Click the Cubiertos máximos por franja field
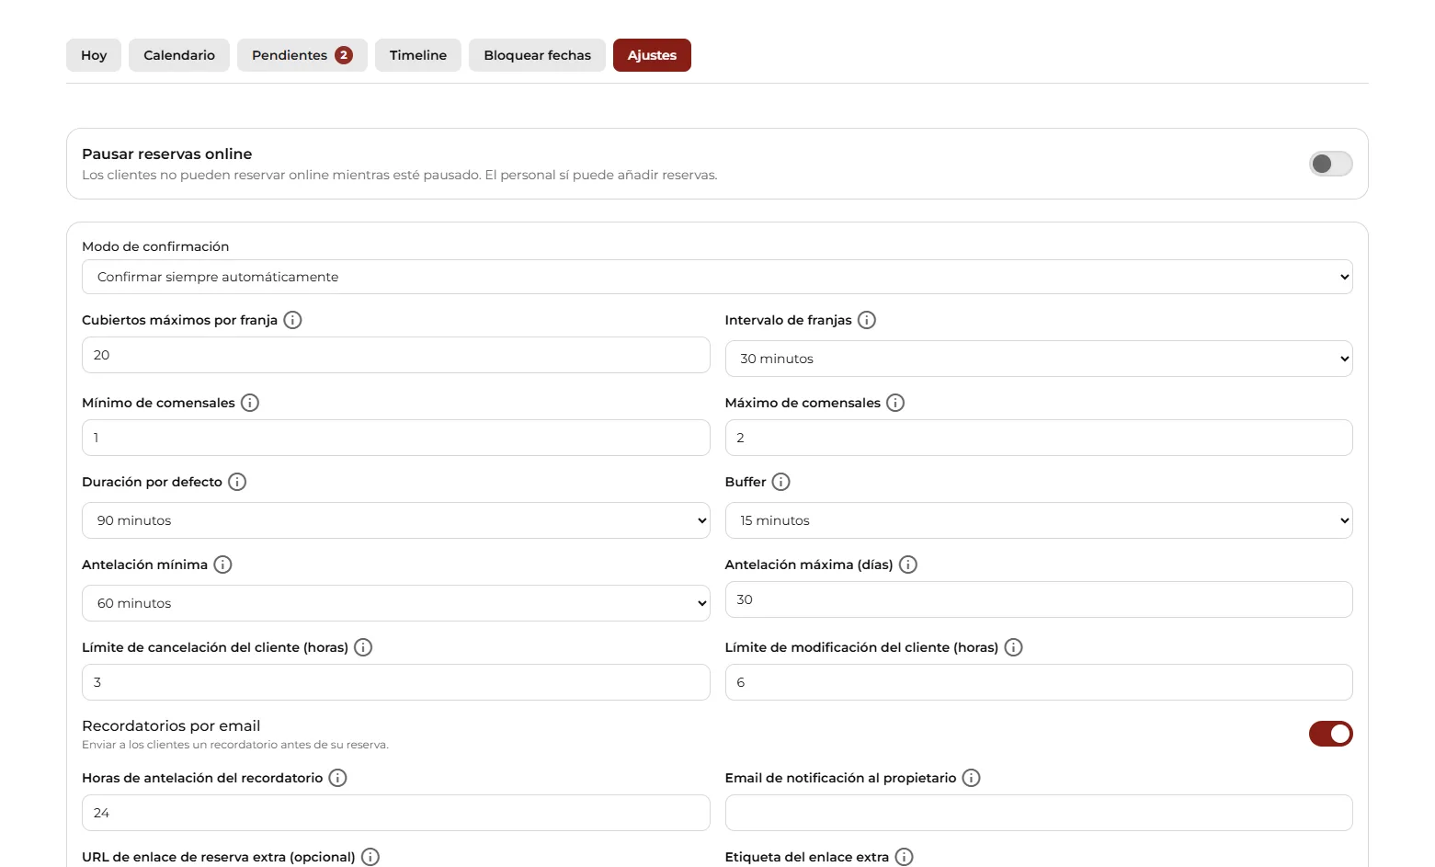Viewport: 1435px width, 867px height. [396, 355]
